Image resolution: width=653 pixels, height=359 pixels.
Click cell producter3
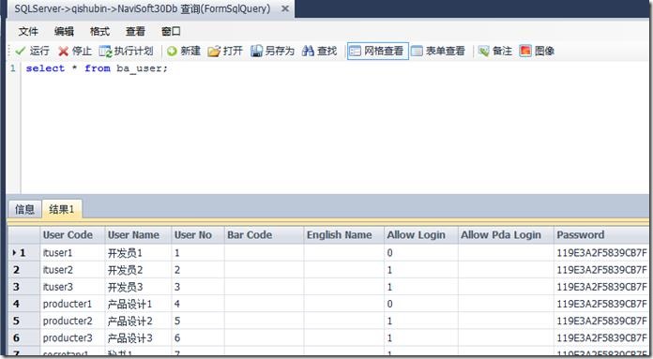(x=72, y=338)
